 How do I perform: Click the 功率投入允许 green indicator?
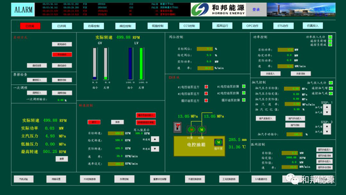330,37
